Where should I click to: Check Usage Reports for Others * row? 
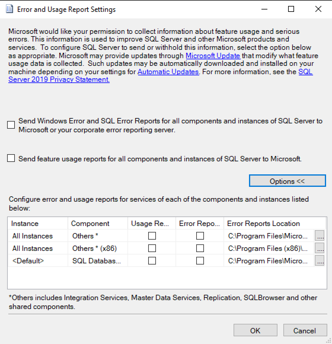(x=152, y=236)
